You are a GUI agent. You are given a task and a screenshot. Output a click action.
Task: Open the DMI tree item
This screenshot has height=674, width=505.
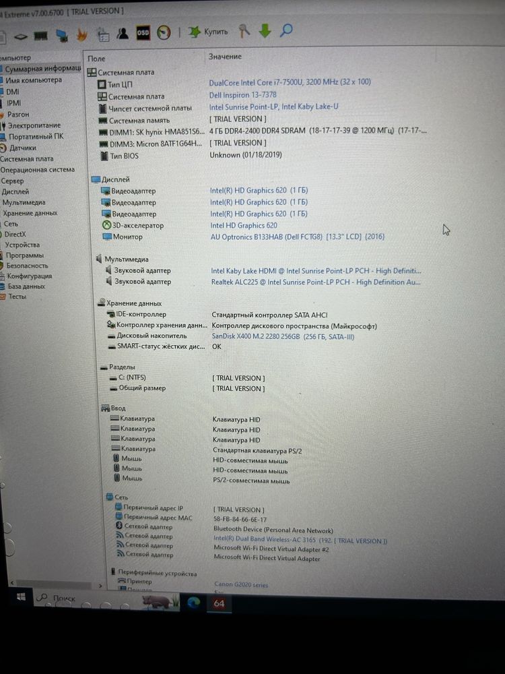pyautogui.click(x=13, y=92)
